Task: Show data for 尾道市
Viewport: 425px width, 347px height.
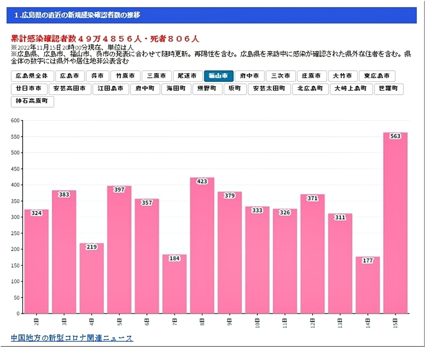Action: coord(188,76)
